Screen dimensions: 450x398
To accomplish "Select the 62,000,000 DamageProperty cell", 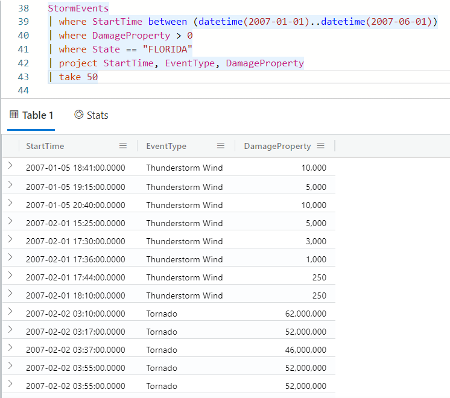I will pos(306,314).
